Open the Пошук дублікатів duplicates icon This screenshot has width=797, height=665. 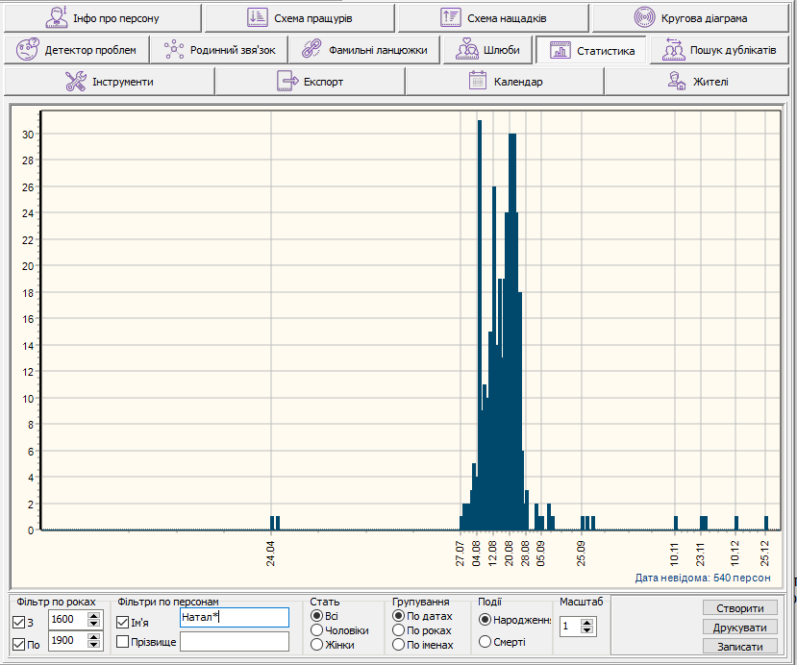[673, 50]
